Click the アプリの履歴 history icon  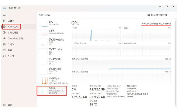click(4, 33)
